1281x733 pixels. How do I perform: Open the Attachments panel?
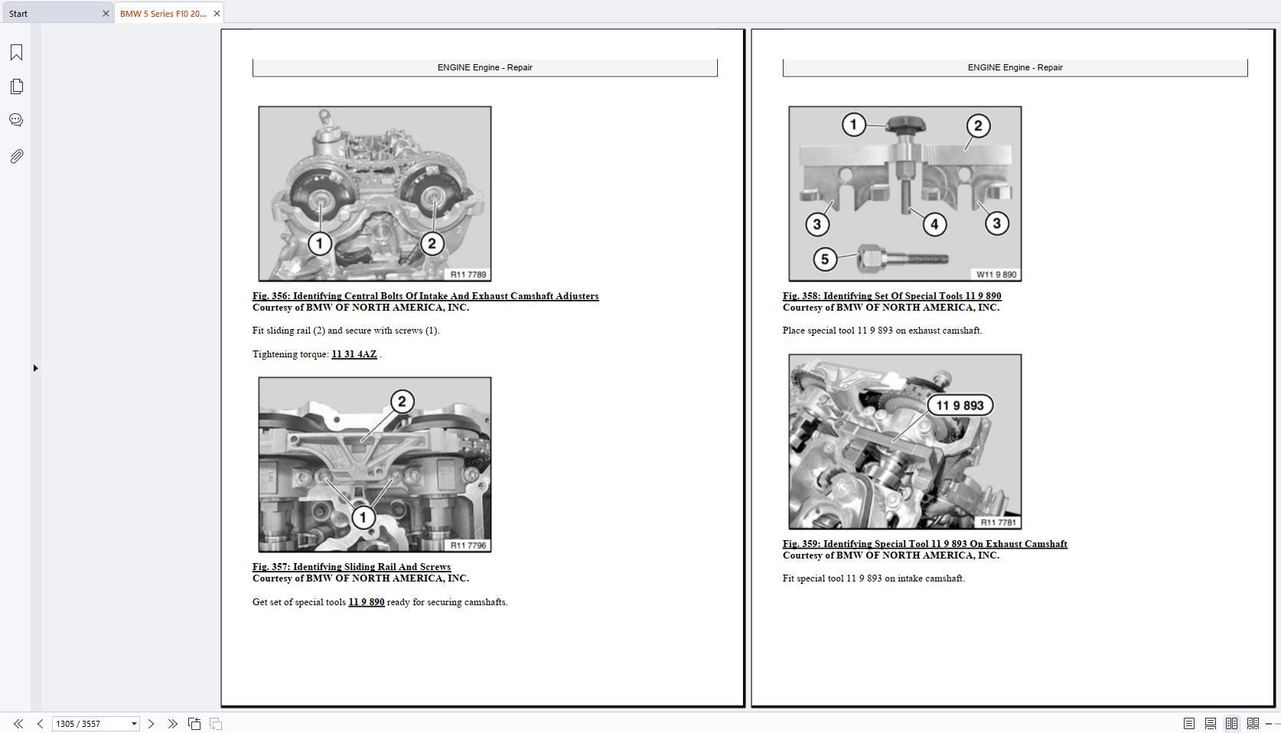(x=17, y=156)
